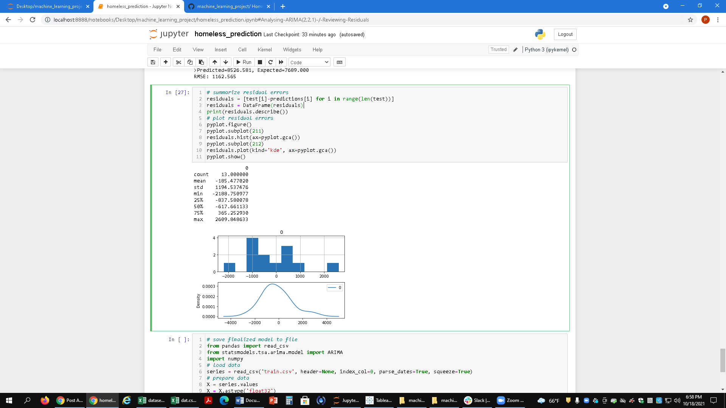Screen dimensions: 726x408
Task: Open Firefox from the taskbar
Action: click(x=45, y=400)
